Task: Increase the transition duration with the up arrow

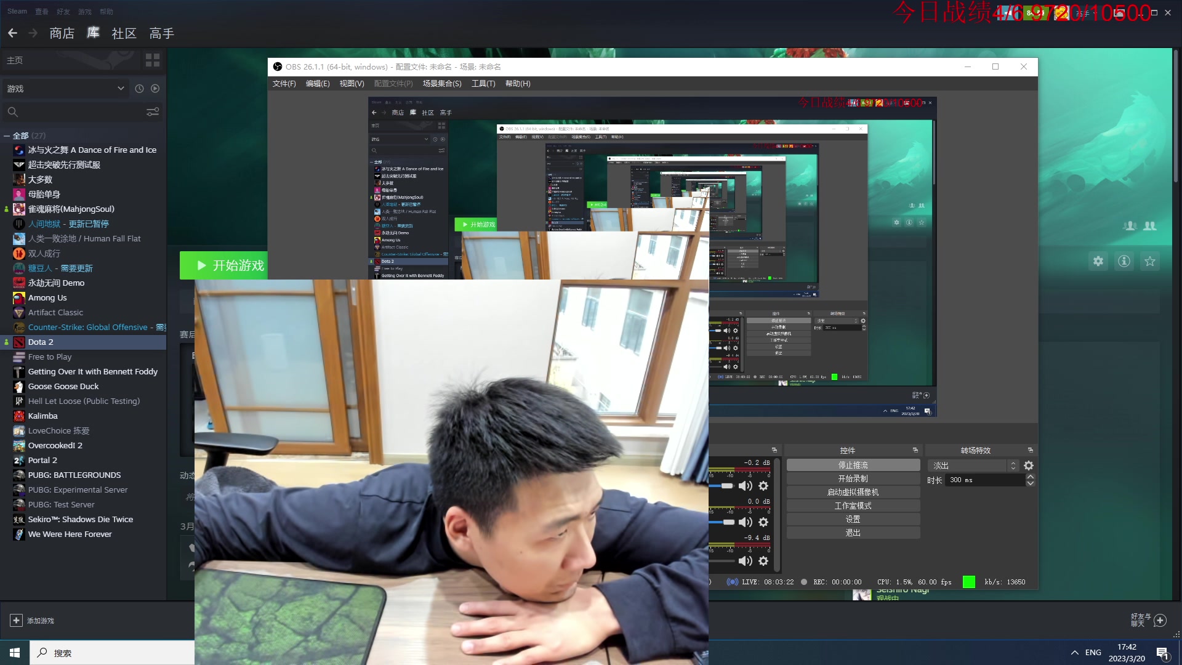Action: pos(1031,477)
